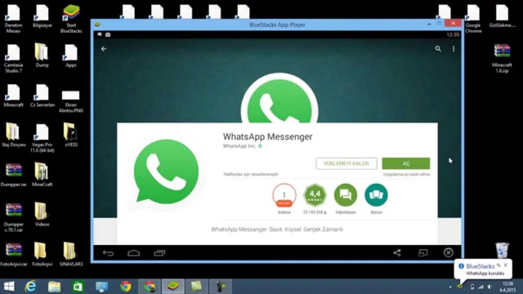Select the Staj Dosyası folder

[x=13, y=135]
